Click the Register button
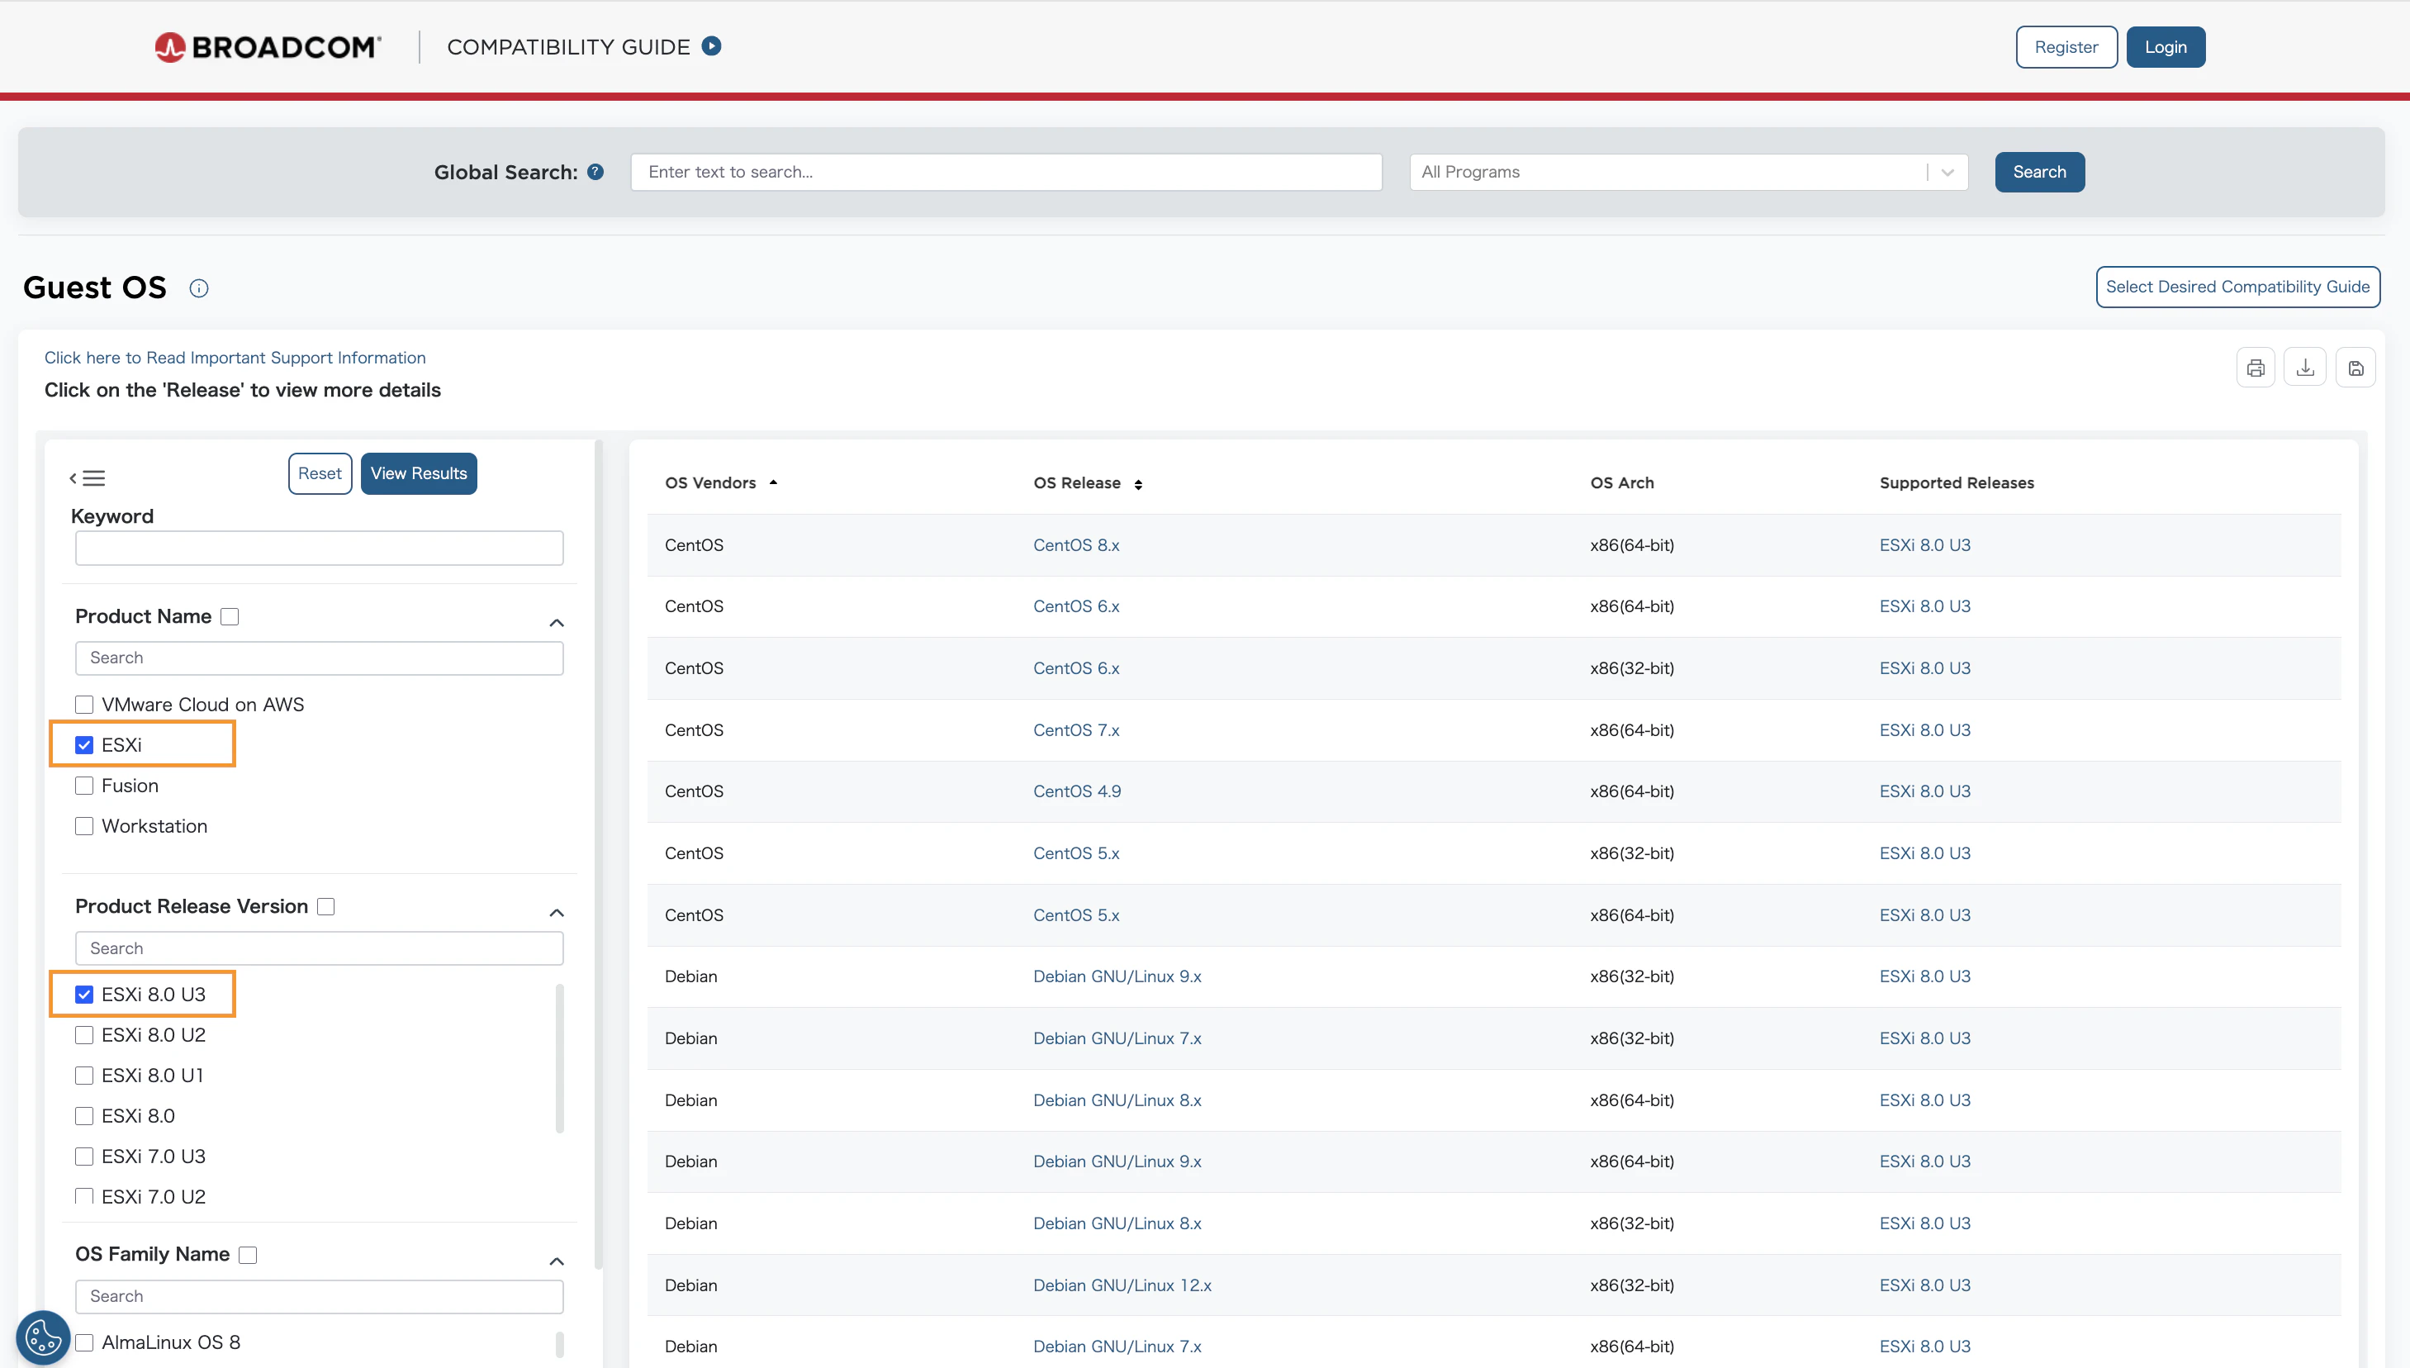This screenshot has height=1368, width=2410. click(x=2066, y=47)
